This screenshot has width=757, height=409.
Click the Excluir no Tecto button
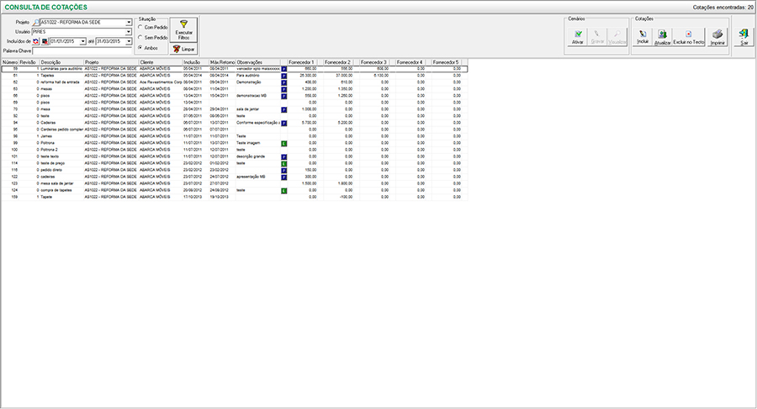coord(689,37)
